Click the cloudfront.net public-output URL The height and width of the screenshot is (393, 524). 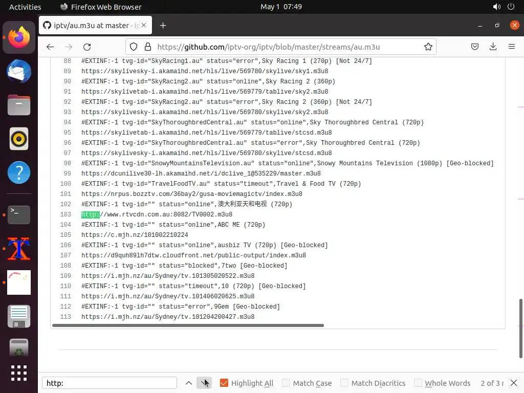[x=193, y=255]
